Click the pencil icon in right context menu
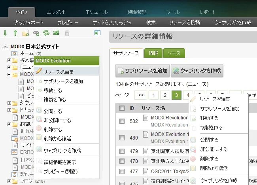 click(193, 99)
